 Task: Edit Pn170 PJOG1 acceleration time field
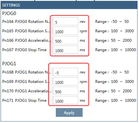pyautogui.click(x=66, y=91)
